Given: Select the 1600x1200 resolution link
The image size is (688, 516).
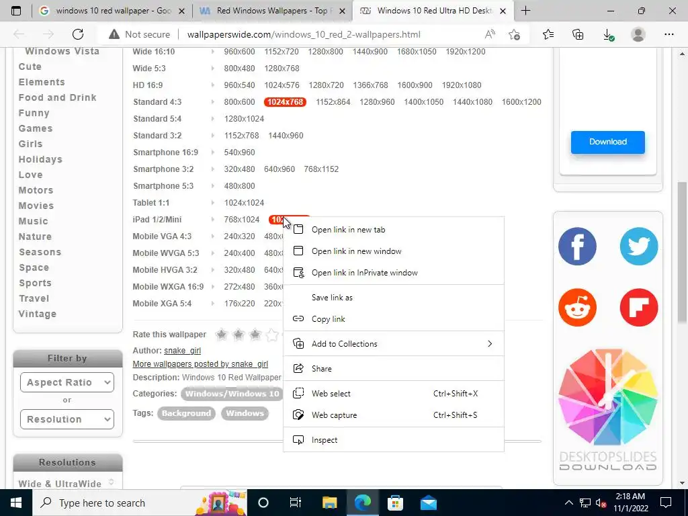Looking at the screenshot, I should pyautogui.click(x=521, y=102).
